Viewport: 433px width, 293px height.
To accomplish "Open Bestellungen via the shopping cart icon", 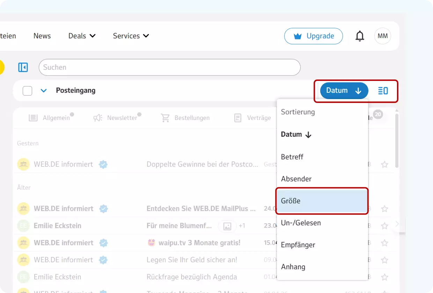I will tap(165, 118).
